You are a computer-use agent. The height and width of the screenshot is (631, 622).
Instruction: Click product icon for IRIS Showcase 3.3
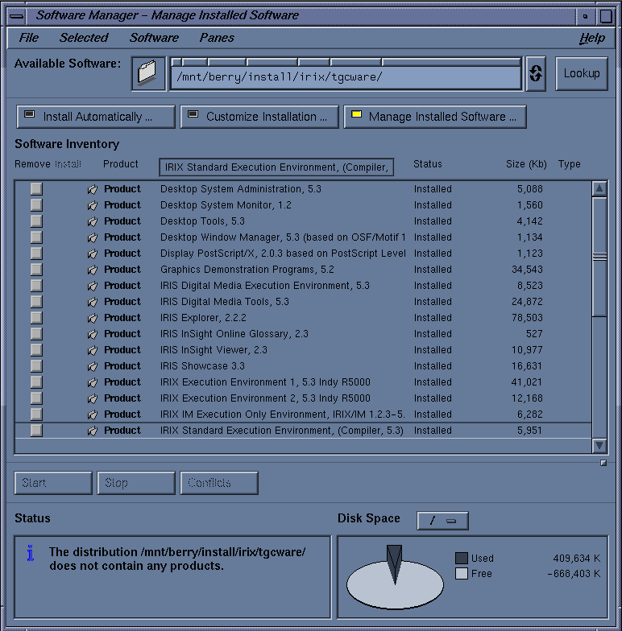[x=93, y=366]
